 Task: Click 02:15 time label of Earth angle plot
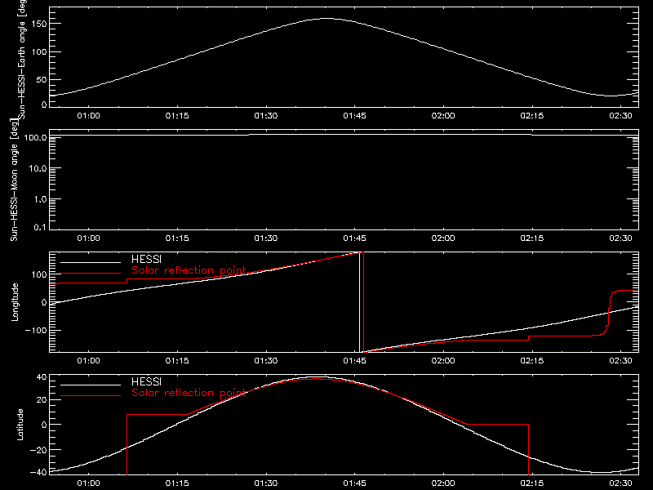532,116
